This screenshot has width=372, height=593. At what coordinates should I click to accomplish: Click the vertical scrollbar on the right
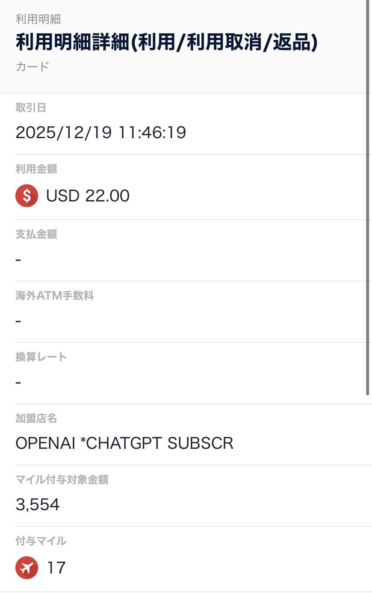367,197
